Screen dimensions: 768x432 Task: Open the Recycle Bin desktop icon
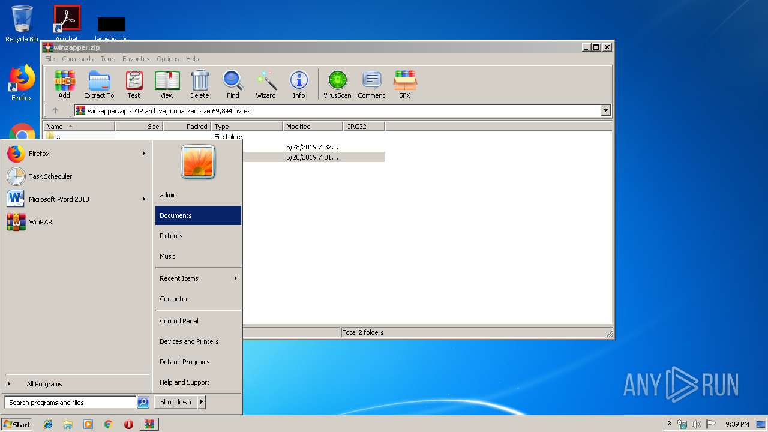[22, 24]
